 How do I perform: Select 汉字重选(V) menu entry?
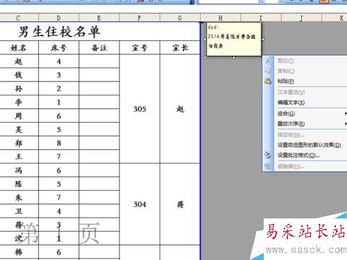(291, 92)
